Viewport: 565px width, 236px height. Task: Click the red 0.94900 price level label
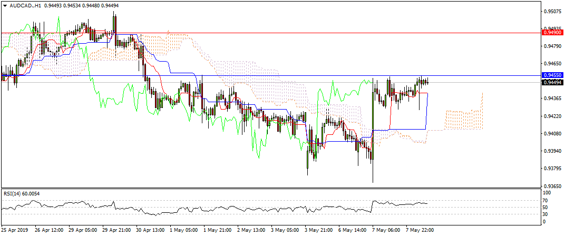point(553,33)
